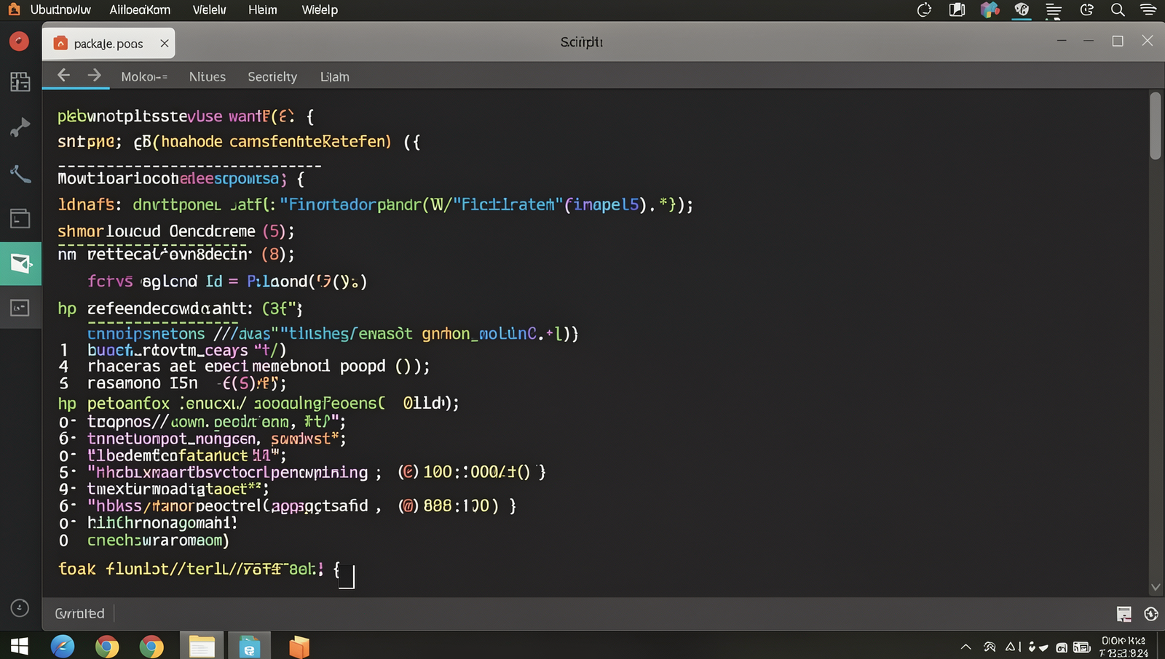The image size is (1165, 659).
Task: Click the line cnechswraromaom)
Action: click(x=158, y=540)
